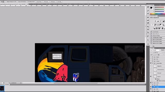Expand Black & White Presets list
This screenshot has height=92, width=165.
pos(152,39)
